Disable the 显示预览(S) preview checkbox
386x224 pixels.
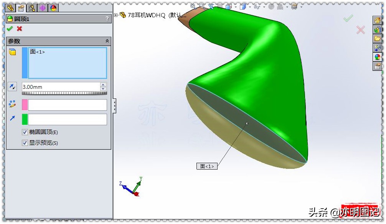tap(25, 142)
